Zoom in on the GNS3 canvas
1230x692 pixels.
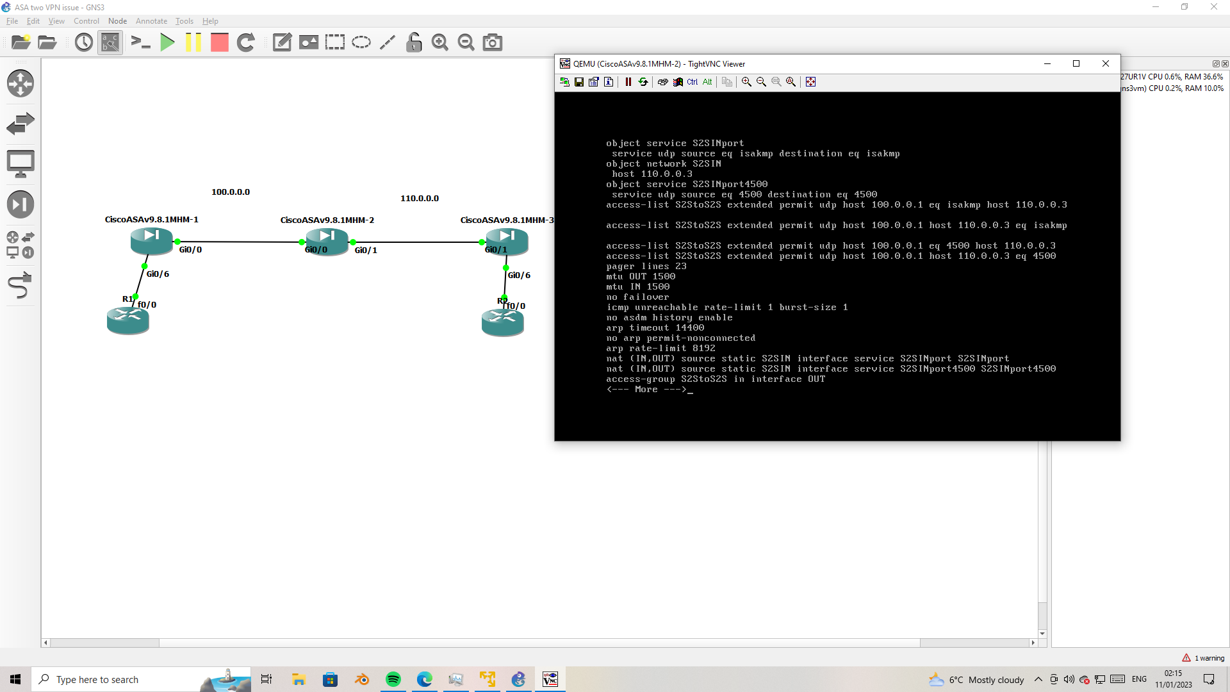tap(439, 42)
